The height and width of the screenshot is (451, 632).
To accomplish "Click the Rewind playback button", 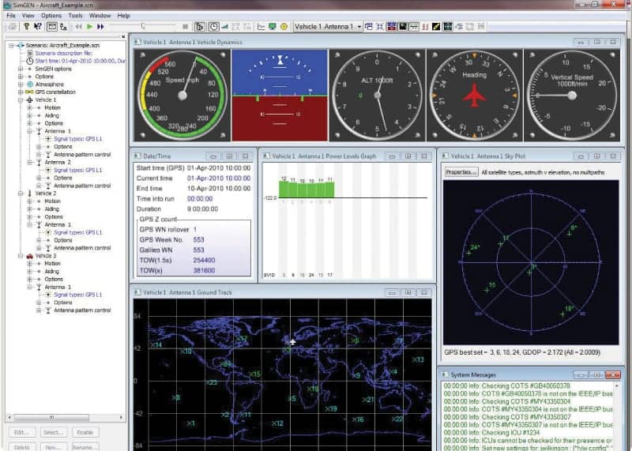I will click(x=78, y=27).
